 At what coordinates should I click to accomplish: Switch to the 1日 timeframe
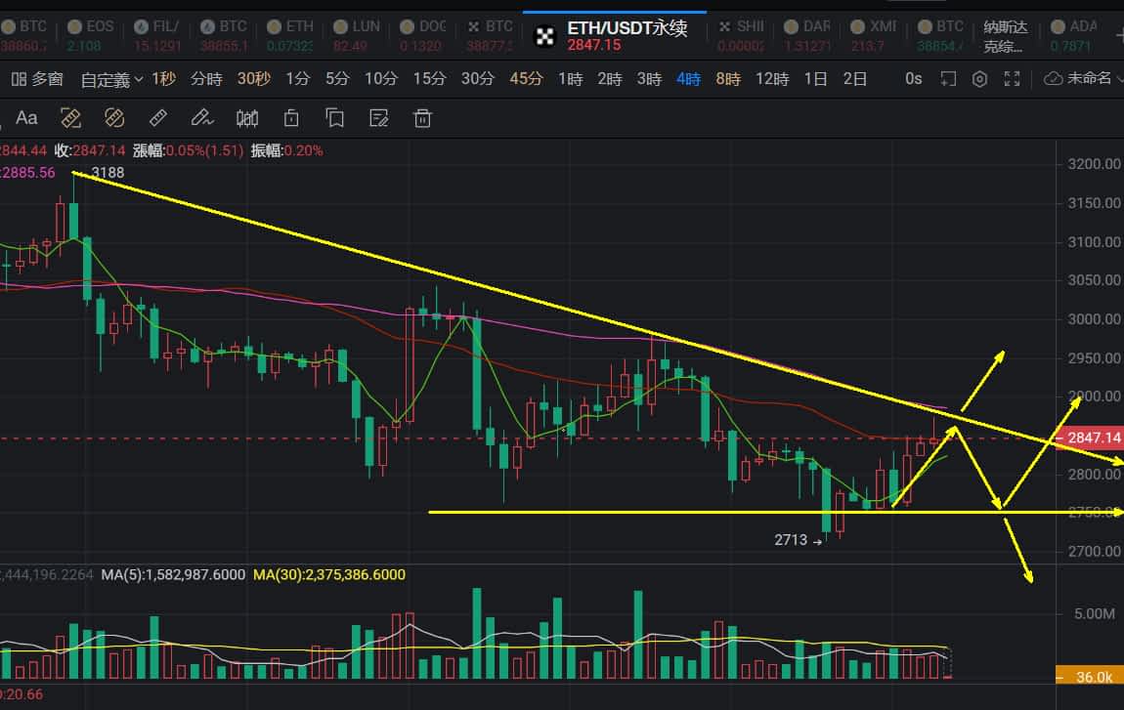(816, 79)
